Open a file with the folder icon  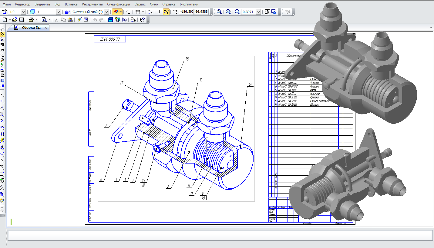point(15,20)
